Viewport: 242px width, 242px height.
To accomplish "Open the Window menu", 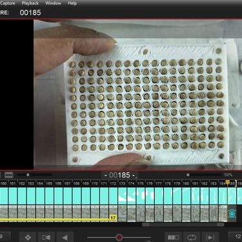I will point(53,3).
